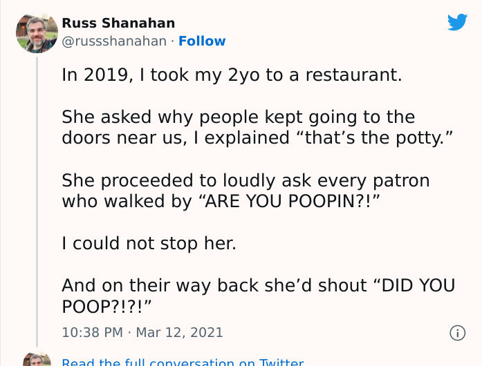This screenshot has height=366, width=482.
Task: Click the @russshanahan handle
Action: click(x=114, y=41)
